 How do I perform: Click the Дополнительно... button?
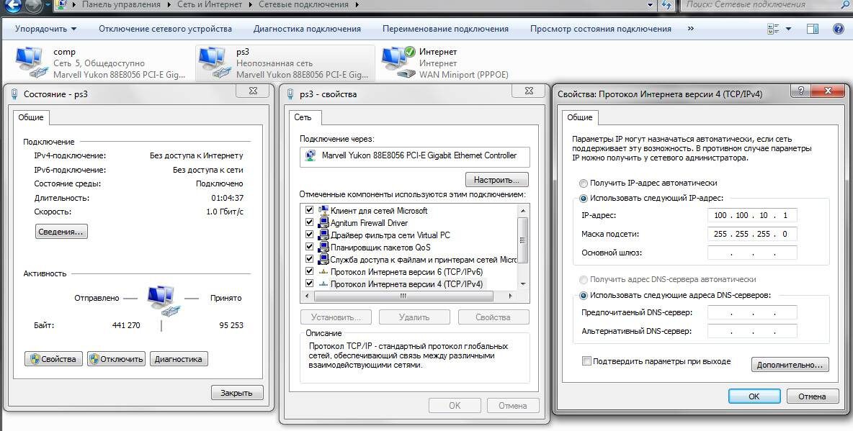[x=790, y=365]
